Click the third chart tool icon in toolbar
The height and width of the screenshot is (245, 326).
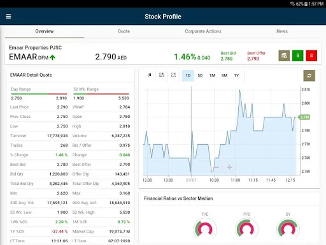[x=173, y=75]
